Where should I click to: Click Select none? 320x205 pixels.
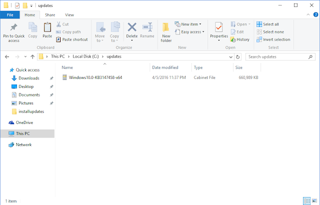[270, 32]
